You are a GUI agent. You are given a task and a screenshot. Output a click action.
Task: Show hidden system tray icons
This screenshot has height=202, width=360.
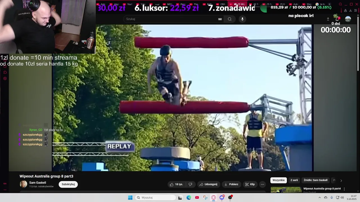[319, 198]
